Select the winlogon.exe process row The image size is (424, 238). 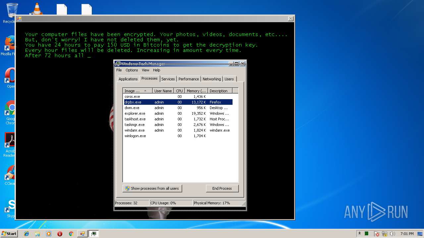pos(178,136)
